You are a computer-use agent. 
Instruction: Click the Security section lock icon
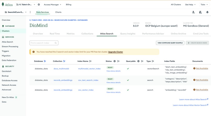[x=3, y=66]
